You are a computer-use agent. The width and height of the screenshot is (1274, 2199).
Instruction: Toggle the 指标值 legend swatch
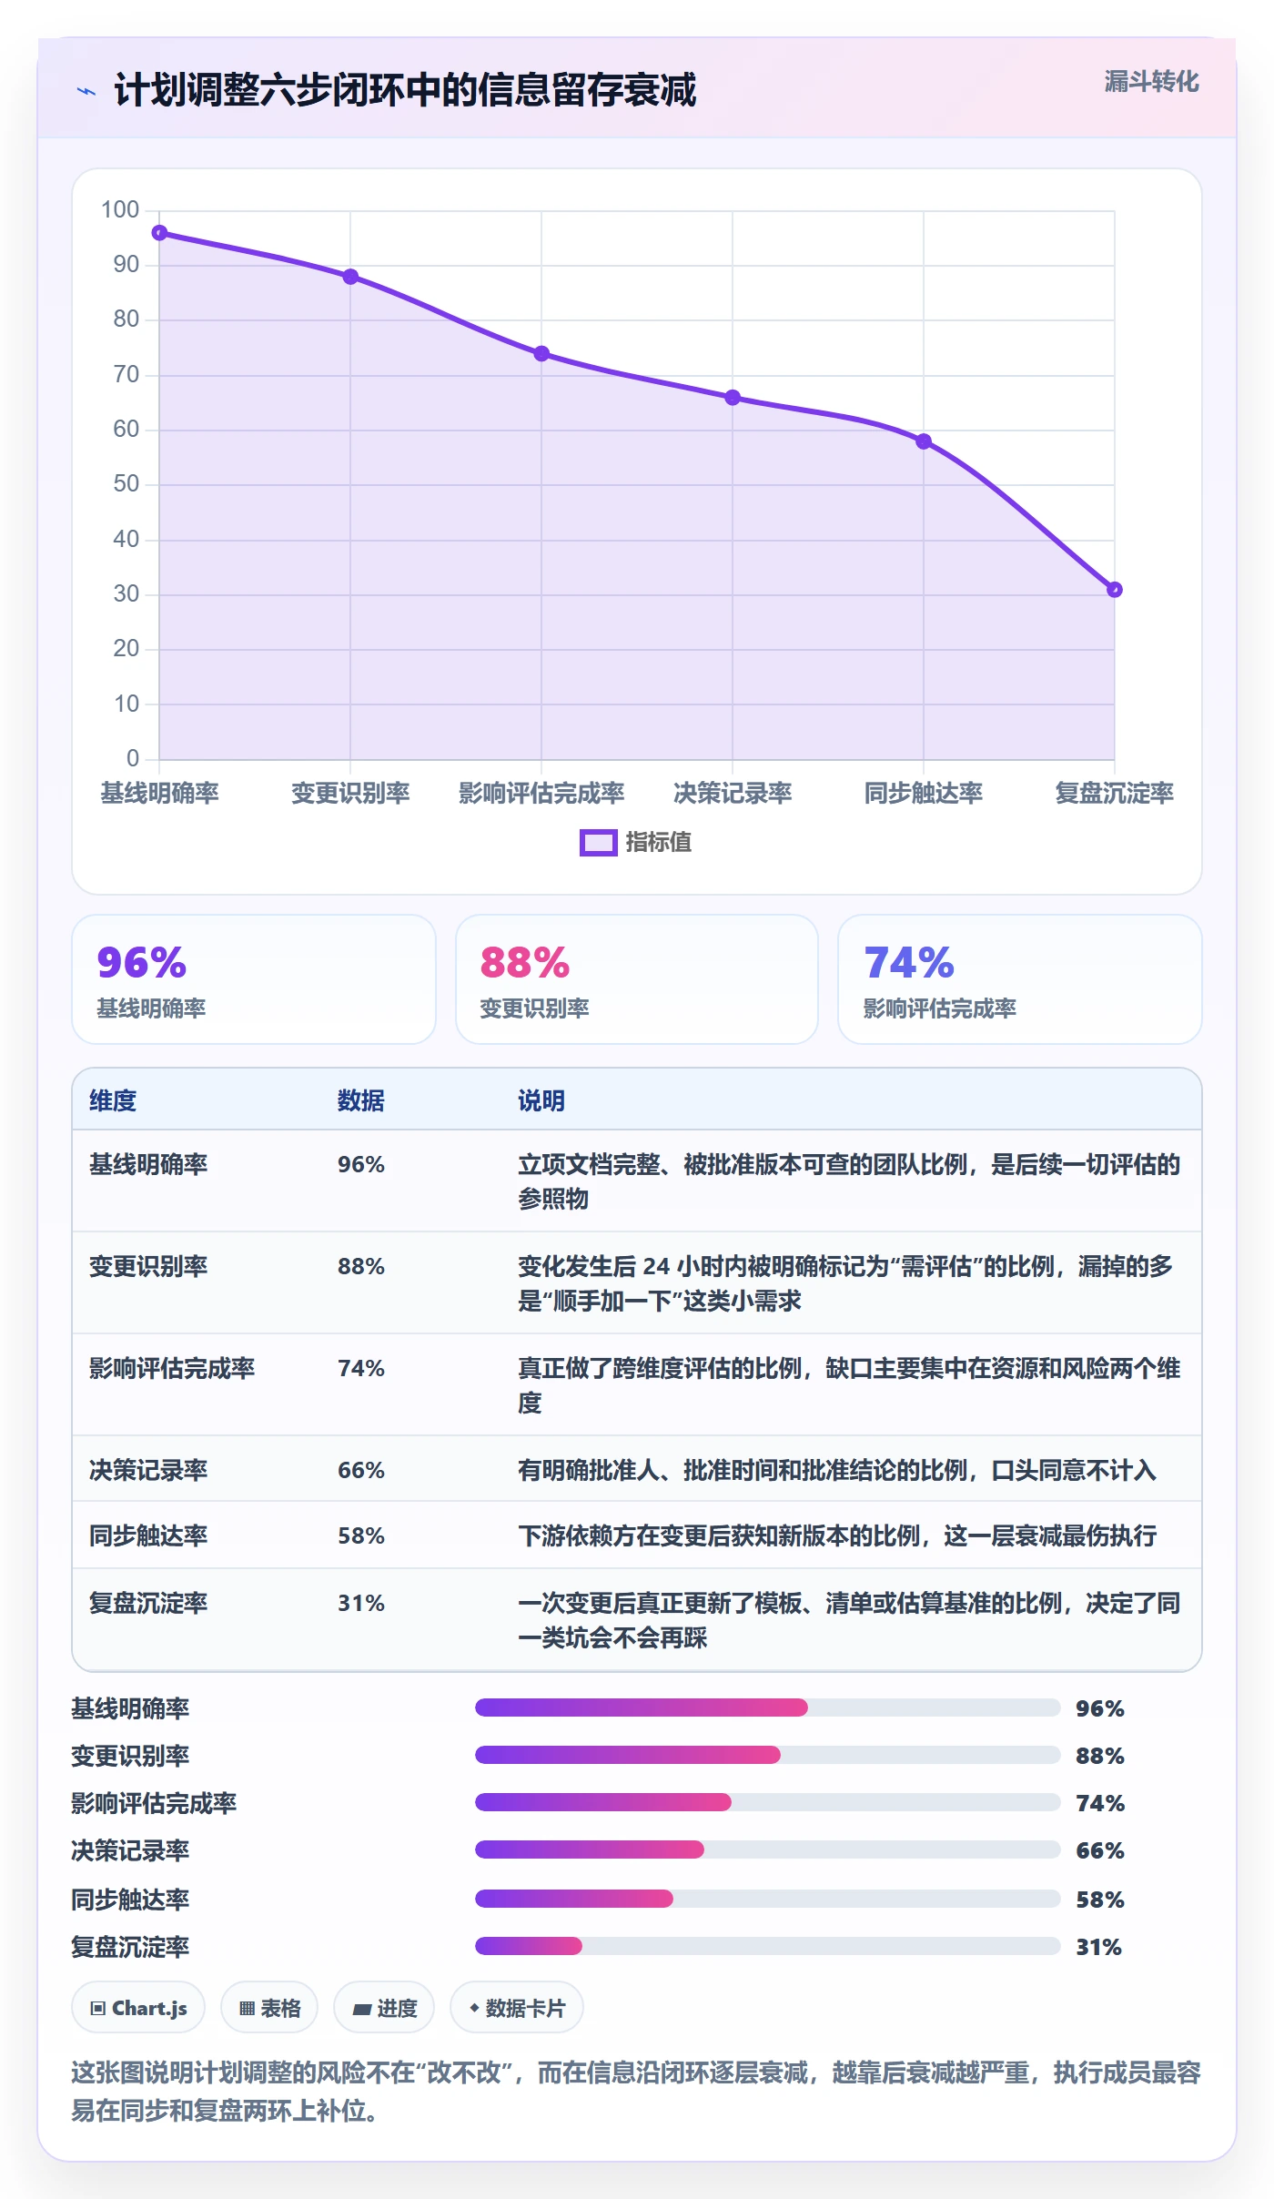(x=599, y=843)
